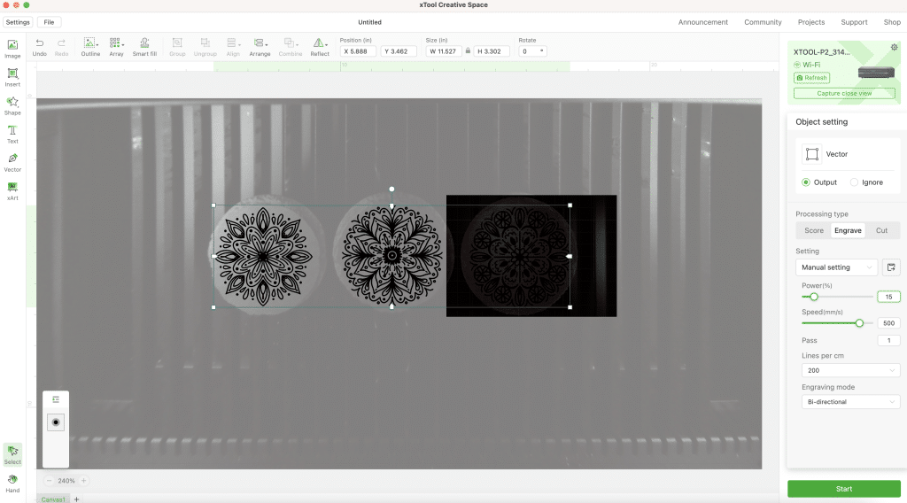Open device settings gear icon
The image size is (907, 503).
[x=894, y=48]
